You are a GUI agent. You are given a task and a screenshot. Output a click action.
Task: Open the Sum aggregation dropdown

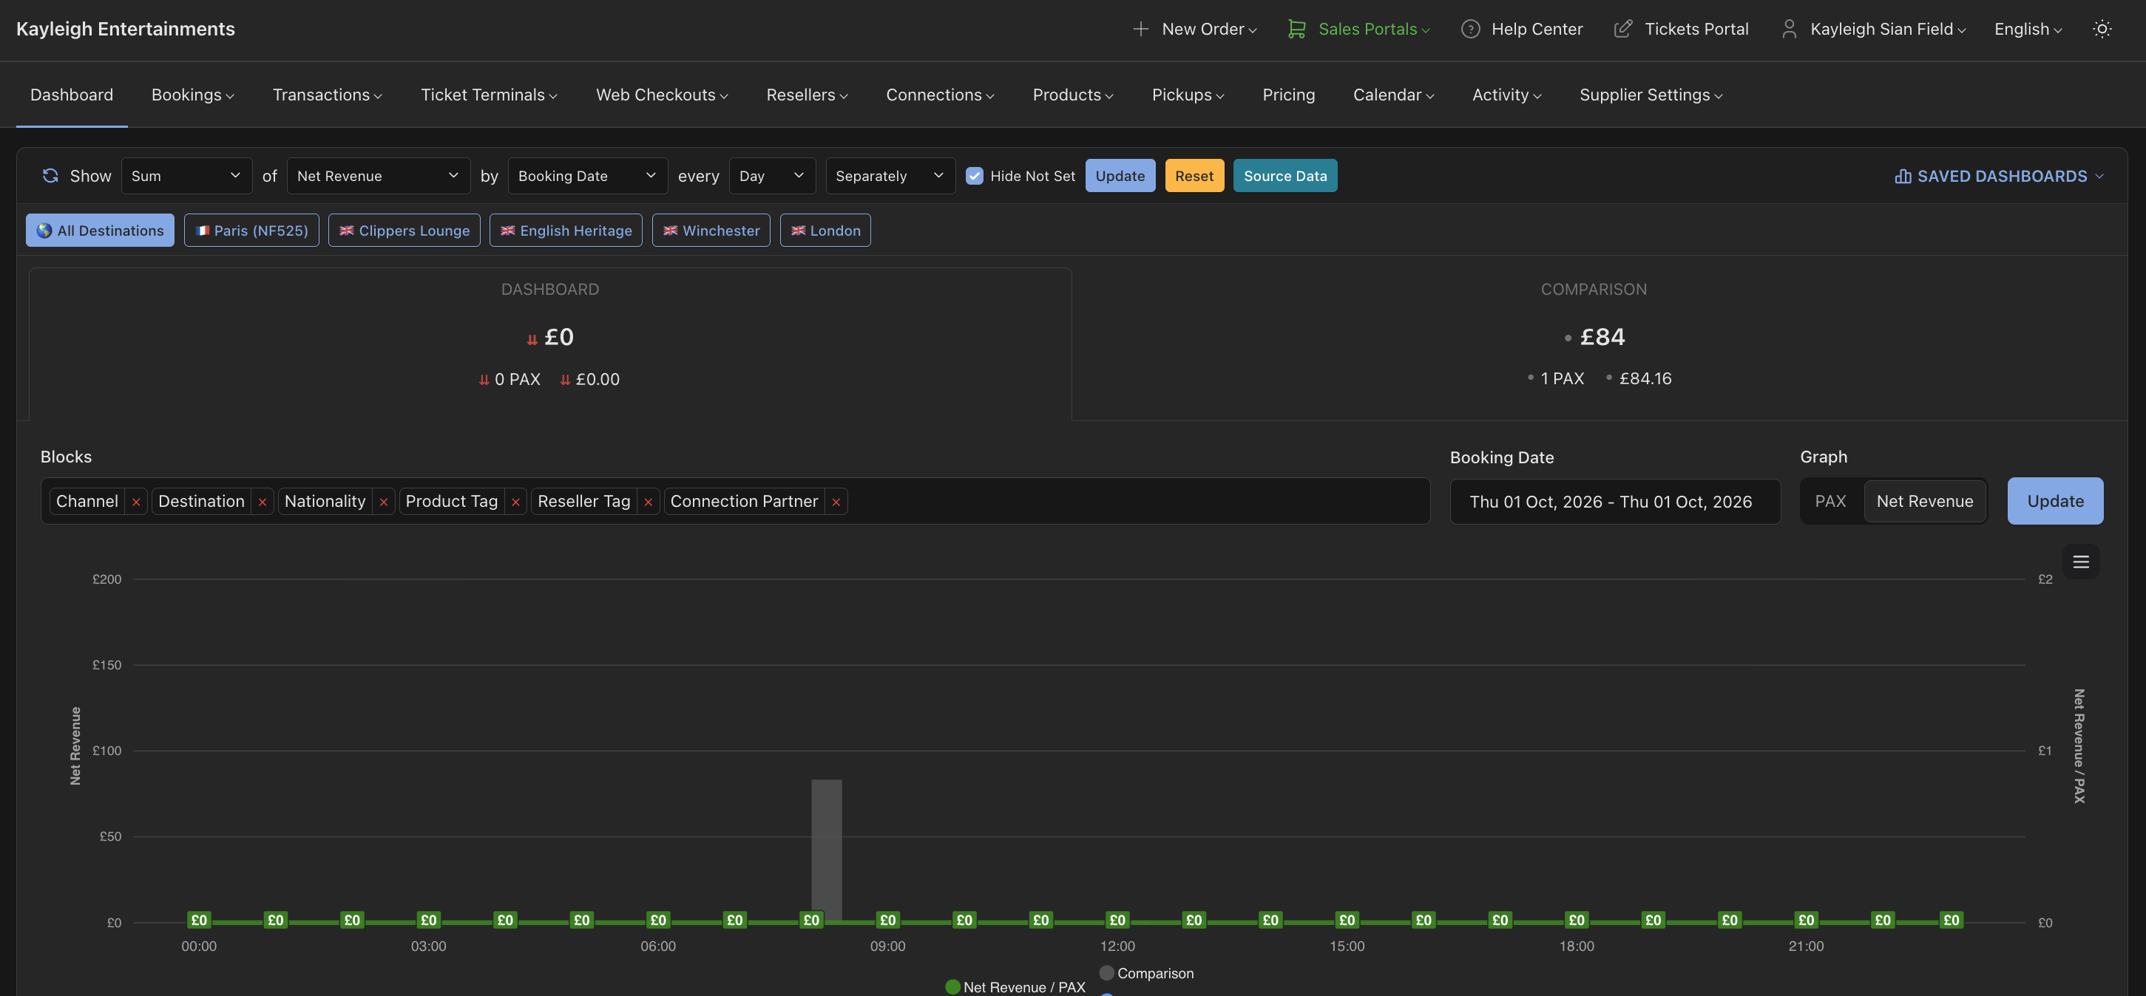tap(186, 176)
